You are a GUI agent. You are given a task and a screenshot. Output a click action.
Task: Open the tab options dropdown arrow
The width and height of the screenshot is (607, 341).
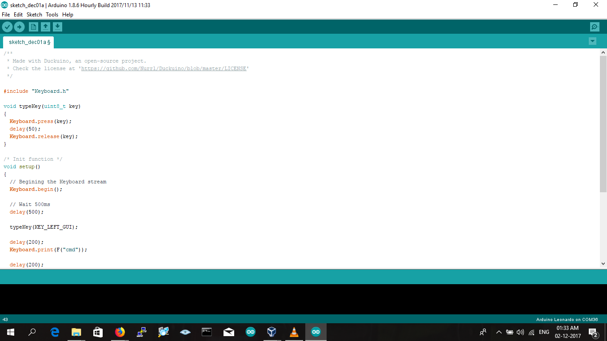[592, 41]
